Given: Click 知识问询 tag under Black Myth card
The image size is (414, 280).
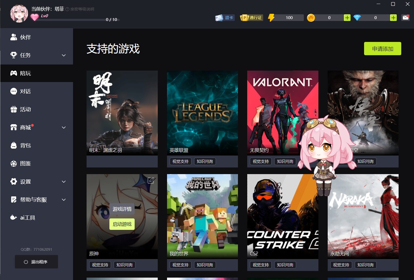Looking at the screenshot, I should click(x=365, y=161).
